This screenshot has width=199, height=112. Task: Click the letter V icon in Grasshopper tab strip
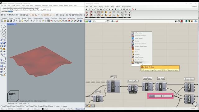pos(136,9)
